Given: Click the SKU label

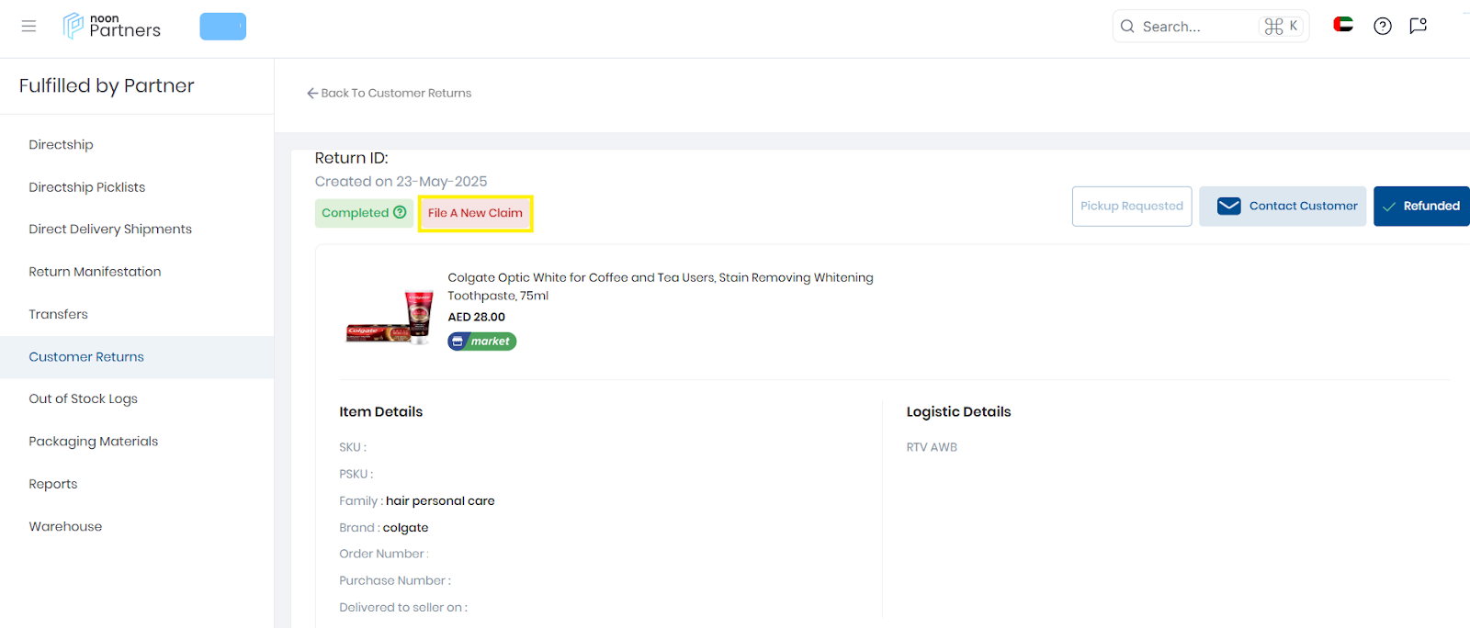Looking at the screenshot, I should coord(353,447).
